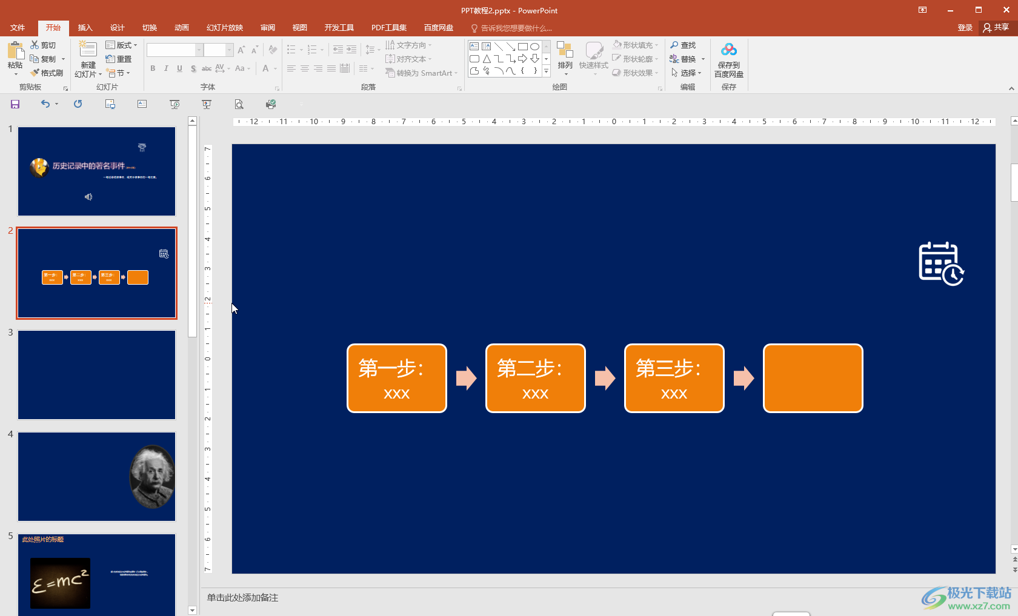Toggle Bold formatting
The image size is (1018, 616).
point(153,68)
